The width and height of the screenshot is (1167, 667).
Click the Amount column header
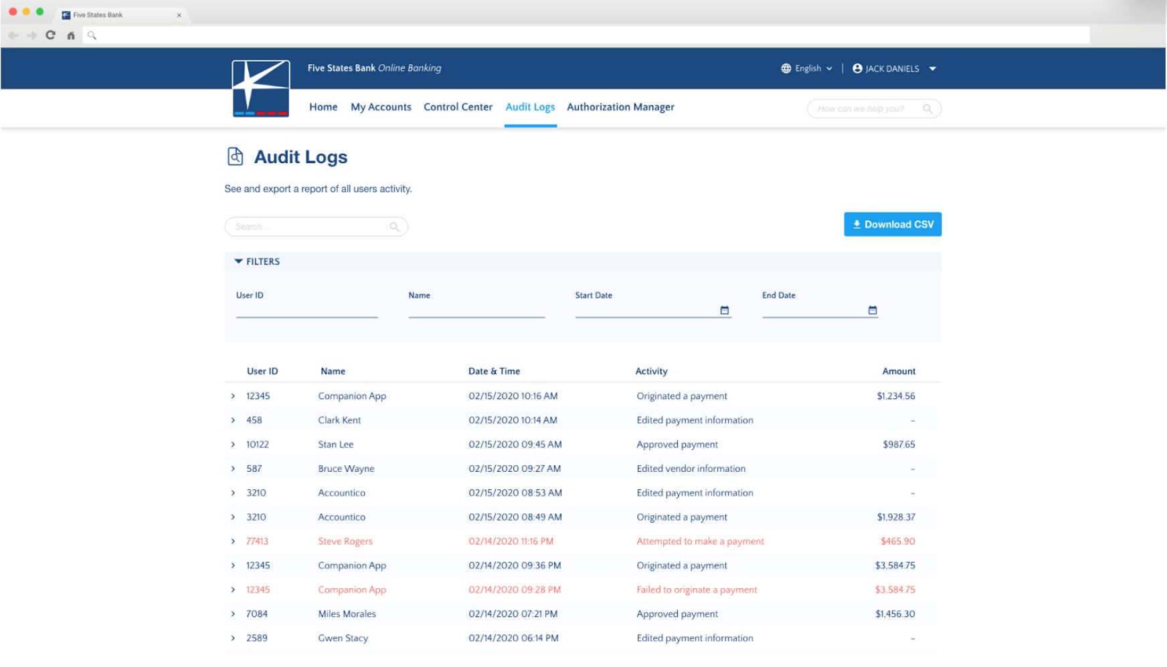[x=899, y=372]
